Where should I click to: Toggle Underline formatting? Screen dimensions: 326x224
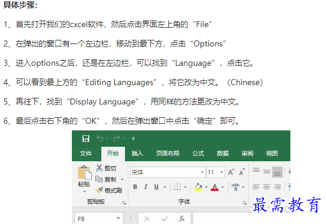tap(156, 187)
